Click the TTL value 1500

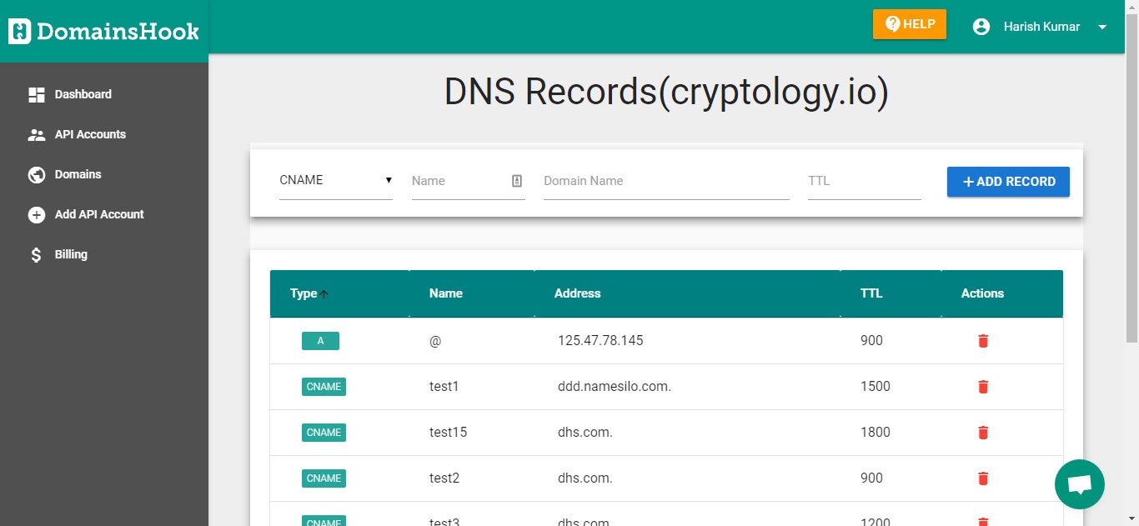click(x=876, y=387)
